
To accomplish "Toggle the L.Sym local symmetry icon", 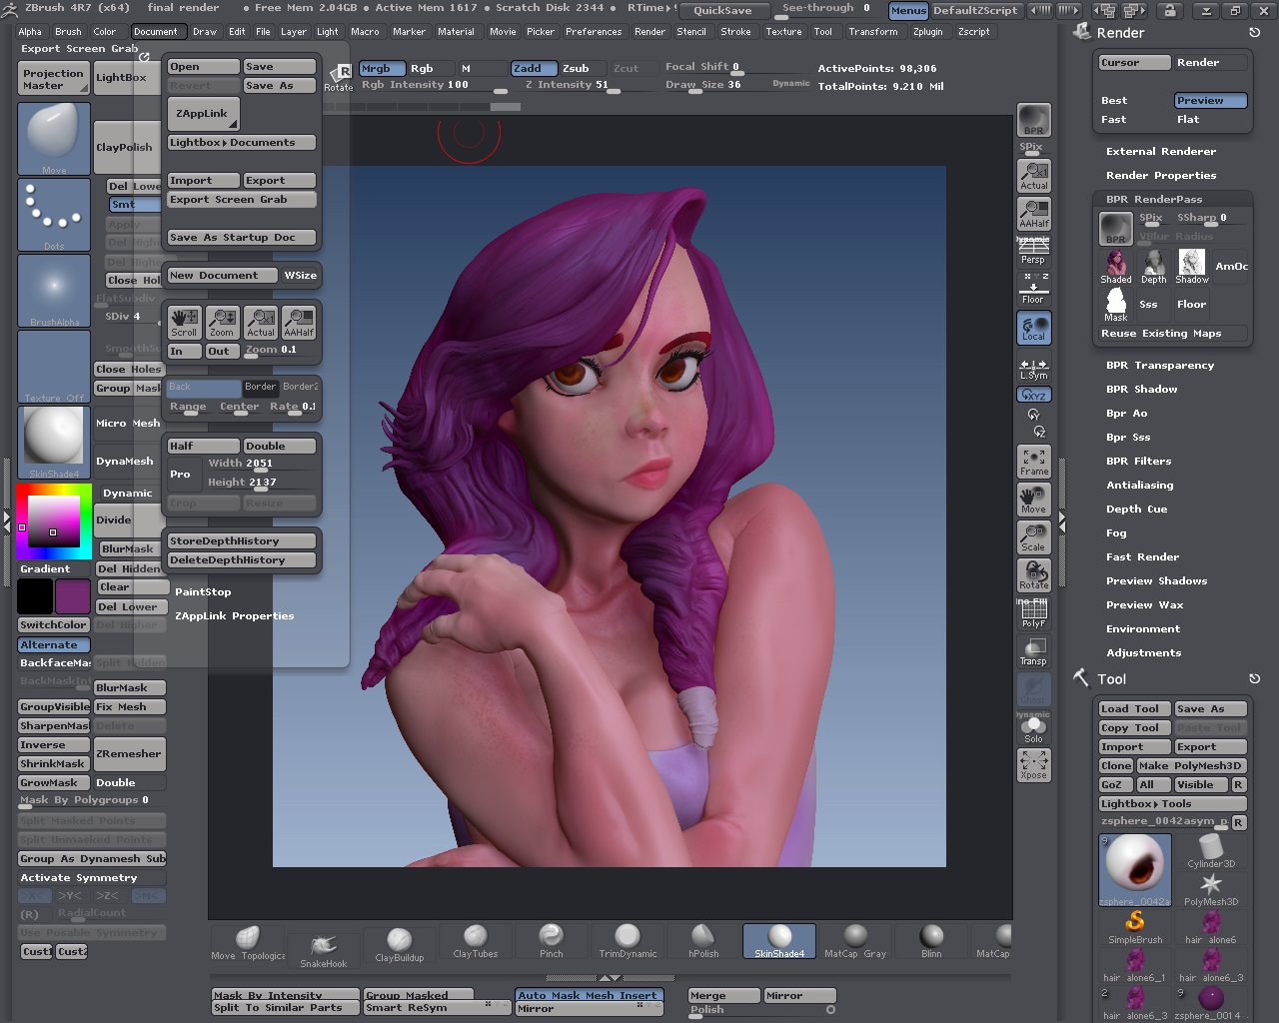I will coord(1033,370).
